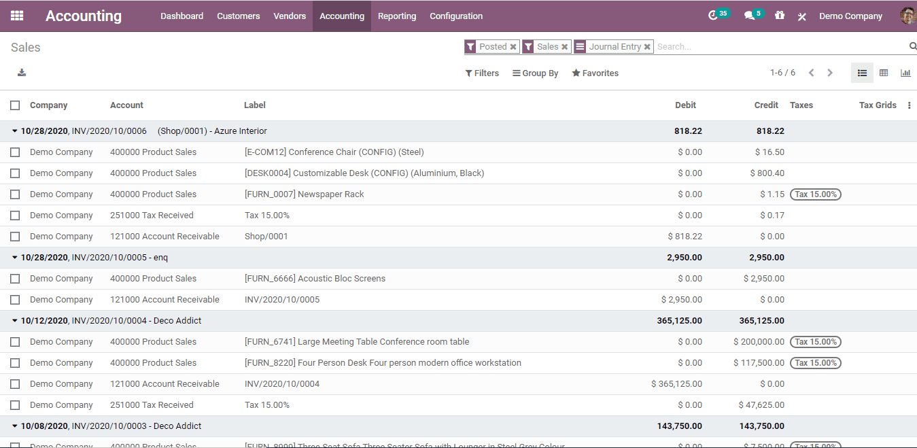Open the Reporting menu
This screenshot has width=917, height=448.
tap(397, 16)
